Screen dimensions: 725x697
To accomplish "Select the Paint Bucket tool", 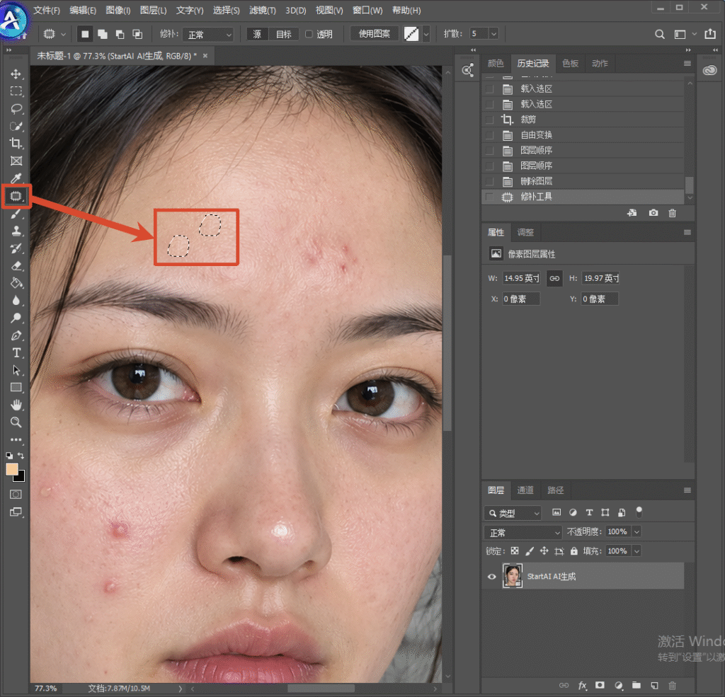I will (16, 283).
